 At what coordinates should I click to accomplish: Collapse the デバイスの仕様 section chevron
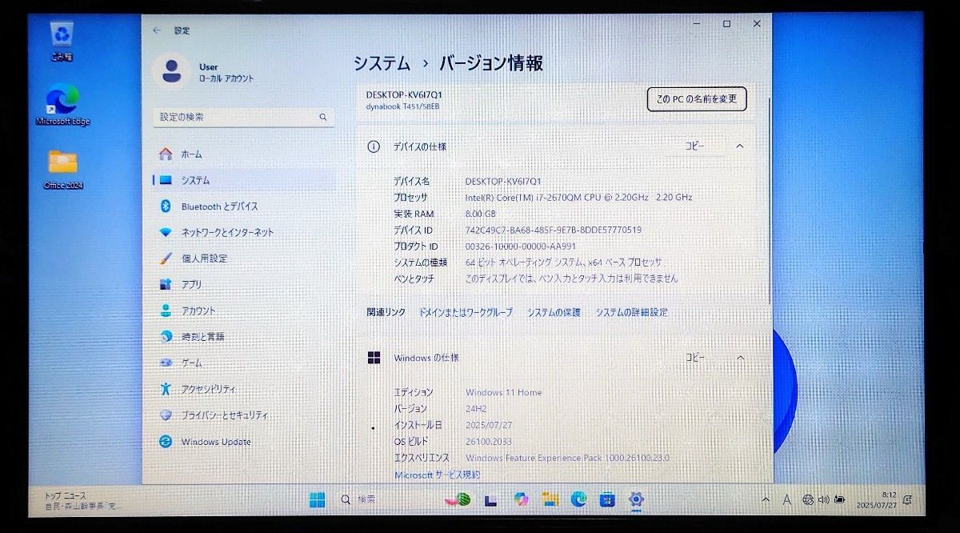pos(739,146)
